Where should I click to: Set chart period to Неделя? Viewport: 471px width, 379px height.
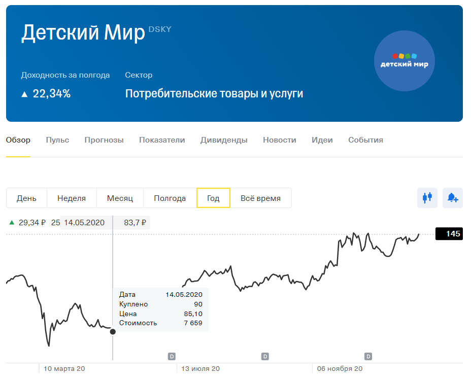pyautogui.click(x=72, y=198)
